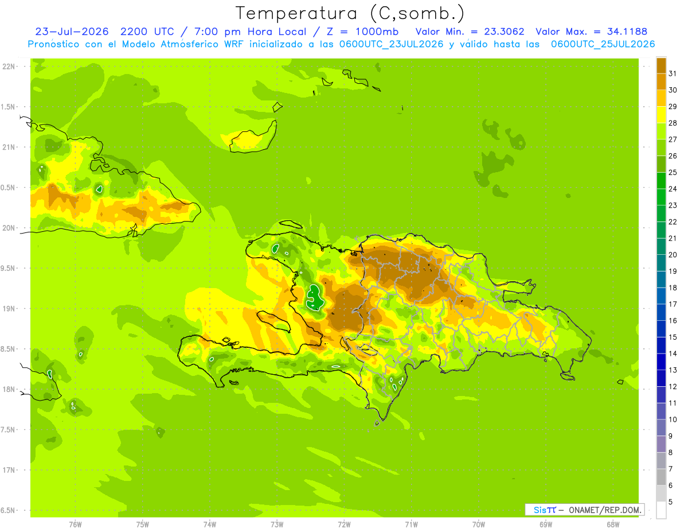This screenshot has width=688, height=532.
Task: Click the "Valor Min. = 23.3062" value
Action: point(470,32)
